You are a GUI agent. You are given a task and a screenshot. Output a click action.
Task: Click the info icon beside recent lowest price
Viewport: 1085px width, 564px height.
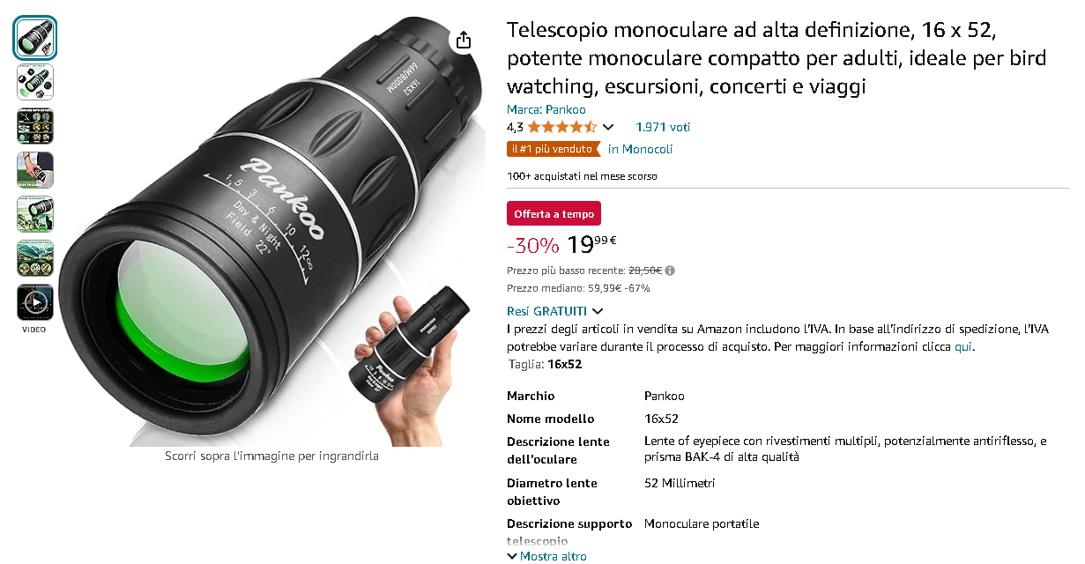tap(671, 271)
